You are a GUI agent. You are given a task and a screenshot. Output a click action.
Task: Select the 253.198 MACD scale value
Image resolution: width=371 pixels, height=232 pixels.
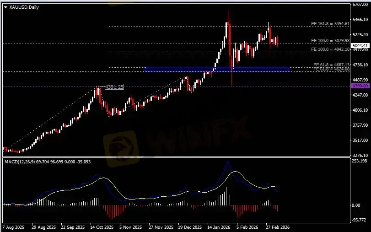(x=359, y=161)
